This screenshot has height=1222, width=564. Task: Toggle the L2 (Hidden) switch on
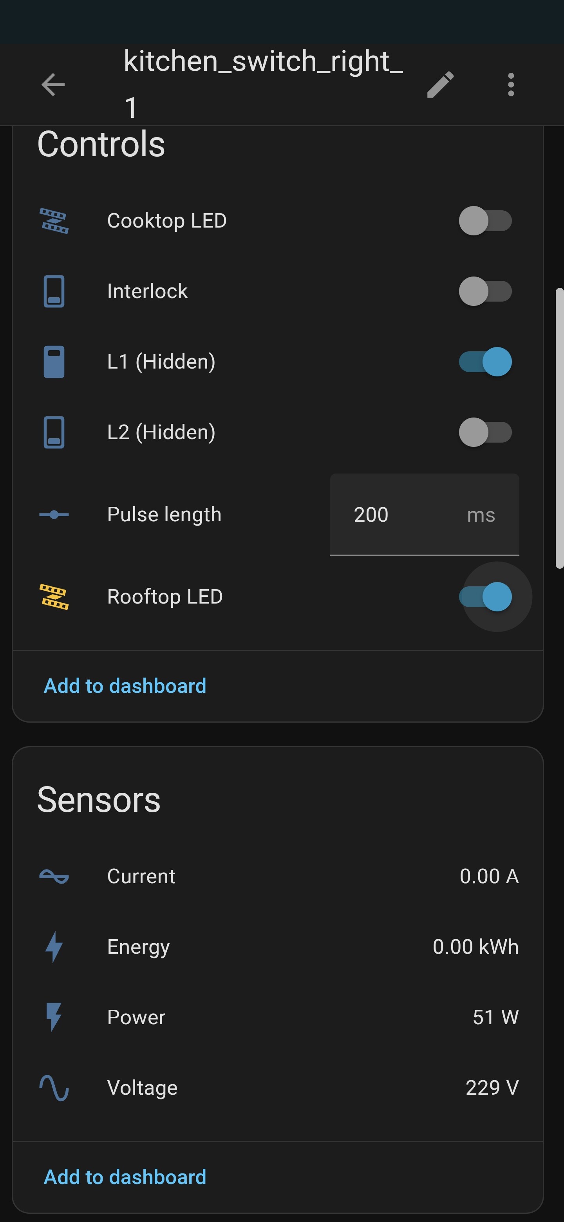(485, 432)
